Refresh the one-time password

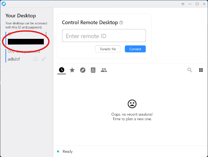tap(36, 59)
